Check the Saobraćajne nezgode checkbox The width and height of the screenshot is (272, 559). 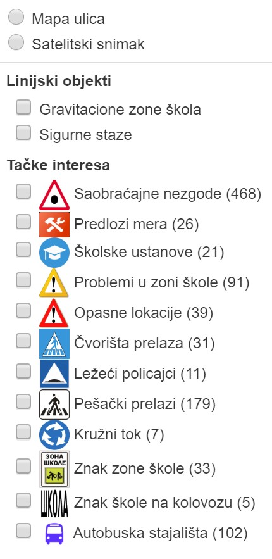(x=23, y=191)
